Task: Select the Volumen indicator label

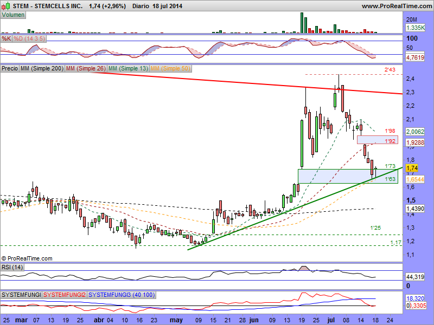Action: pos(13,15)
